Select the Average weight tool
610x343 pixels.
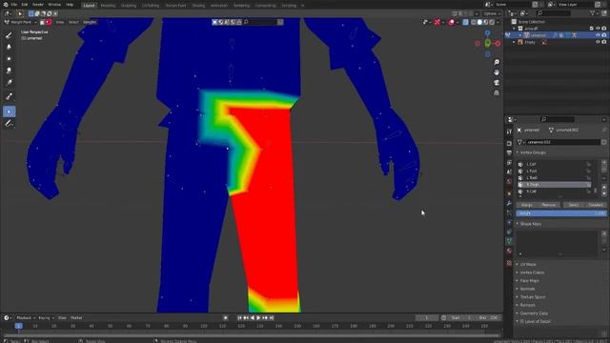pyautogui.click(x=9, y=59)
